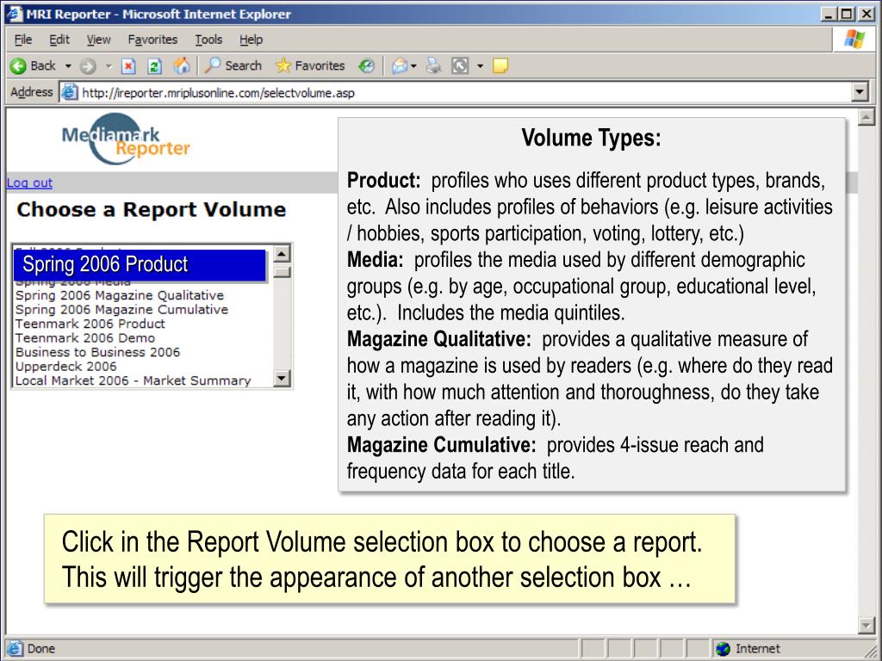The image size is (882, 661).
Task: Click the volume list scrollbar thumb
Action: (x=282, y=272)
